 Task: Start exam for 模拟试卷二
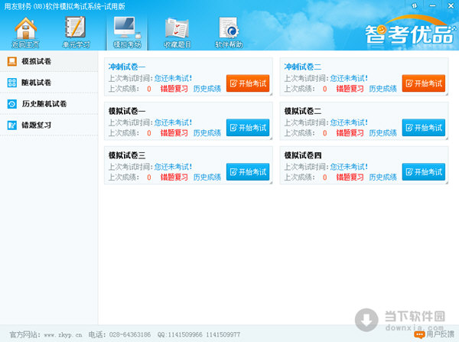(424, 128)
